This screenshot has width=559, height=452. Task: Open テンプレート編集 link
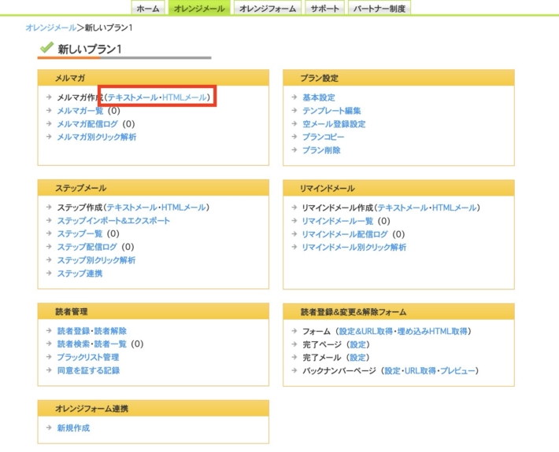[331, 110]
